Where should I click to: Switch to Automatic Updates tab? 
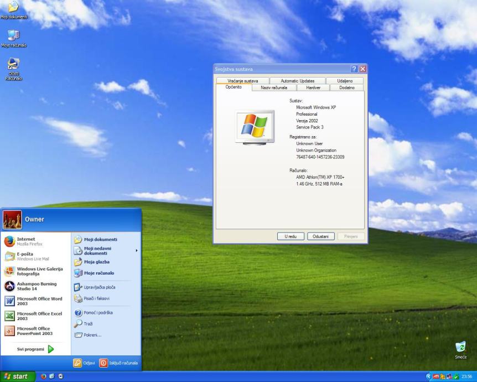[x=298, y=81]
